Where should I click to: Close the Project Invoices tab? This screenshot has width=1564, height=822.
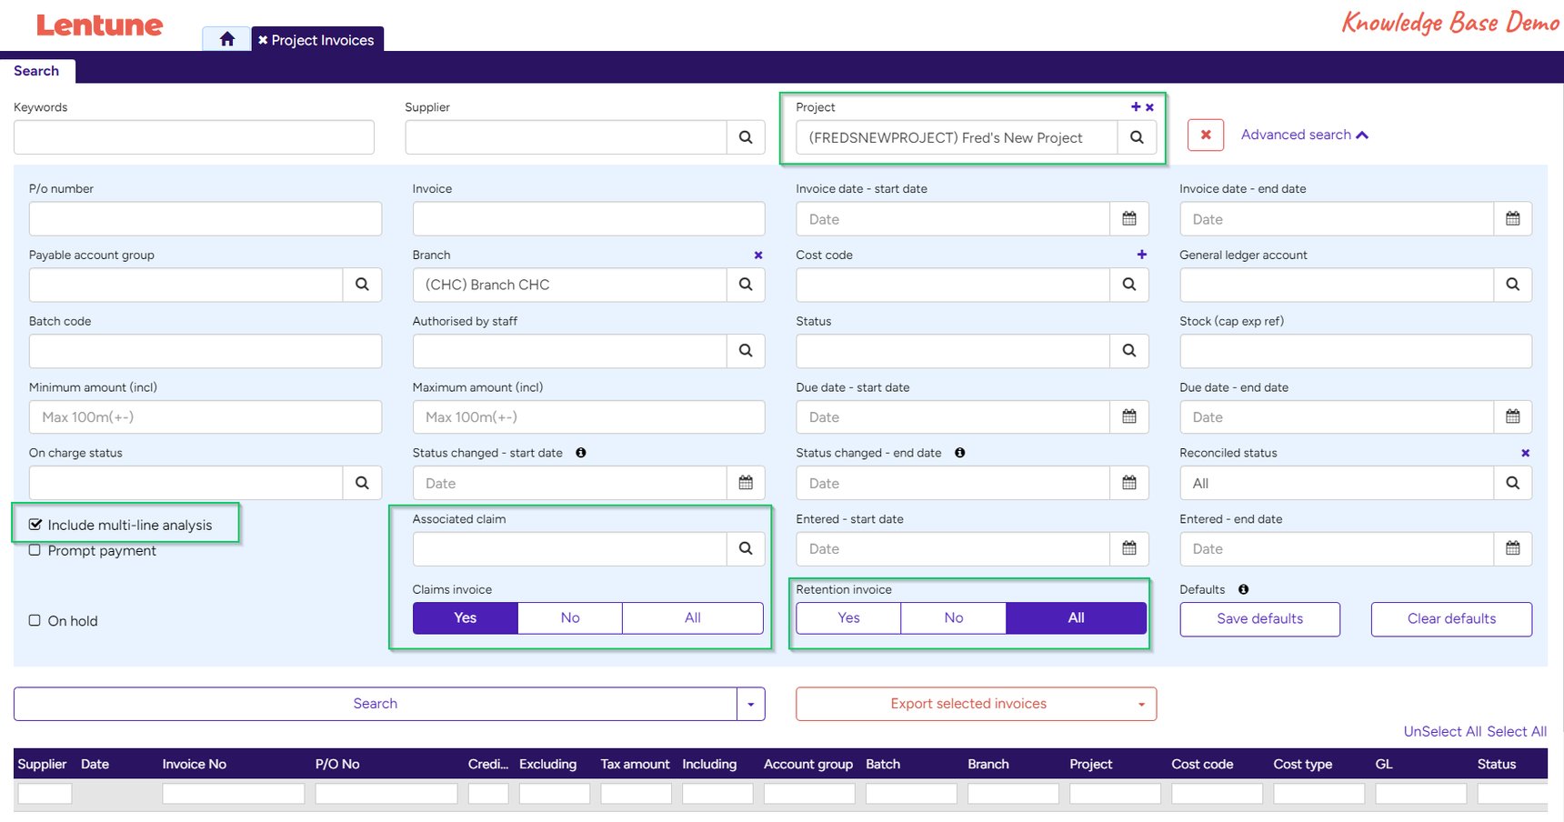coord(263,39)
